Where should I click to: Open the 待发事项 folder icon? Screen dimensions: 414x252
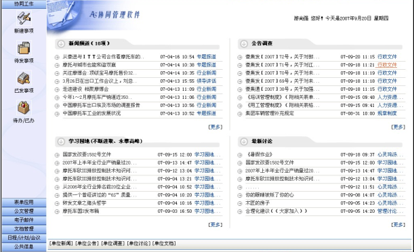(x=24, y=48)
